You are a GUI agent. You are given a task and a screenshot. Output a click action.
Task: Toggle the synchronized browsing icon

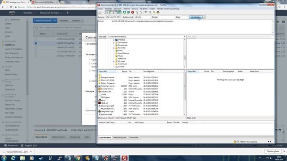(x=154, y=13)
